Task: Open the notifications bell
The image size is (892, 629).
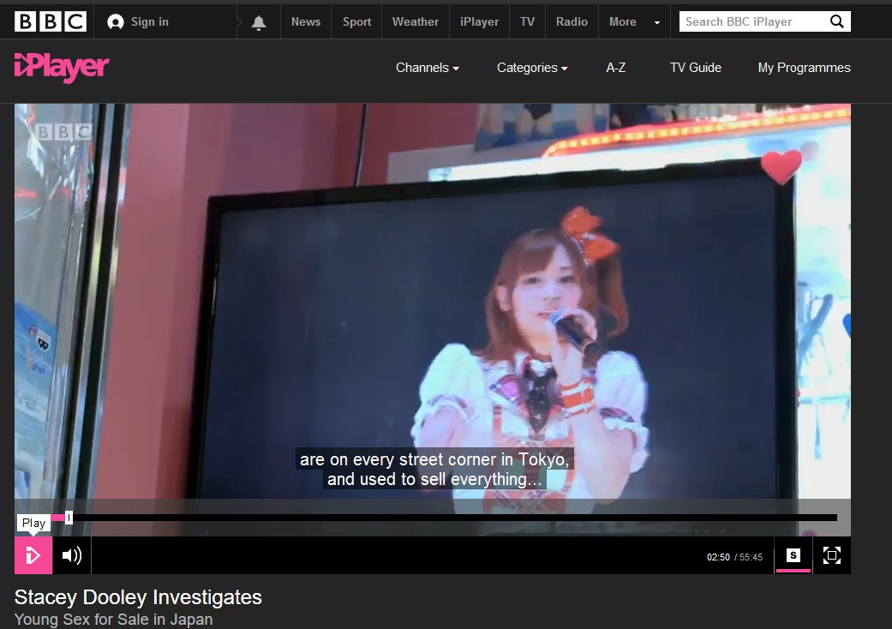Action: 259,22
